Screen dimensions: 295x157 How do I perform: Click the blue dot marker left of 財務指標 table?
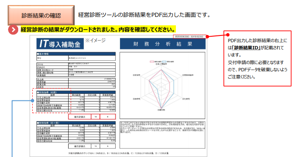pyautogui.click(x=33, y=100)
